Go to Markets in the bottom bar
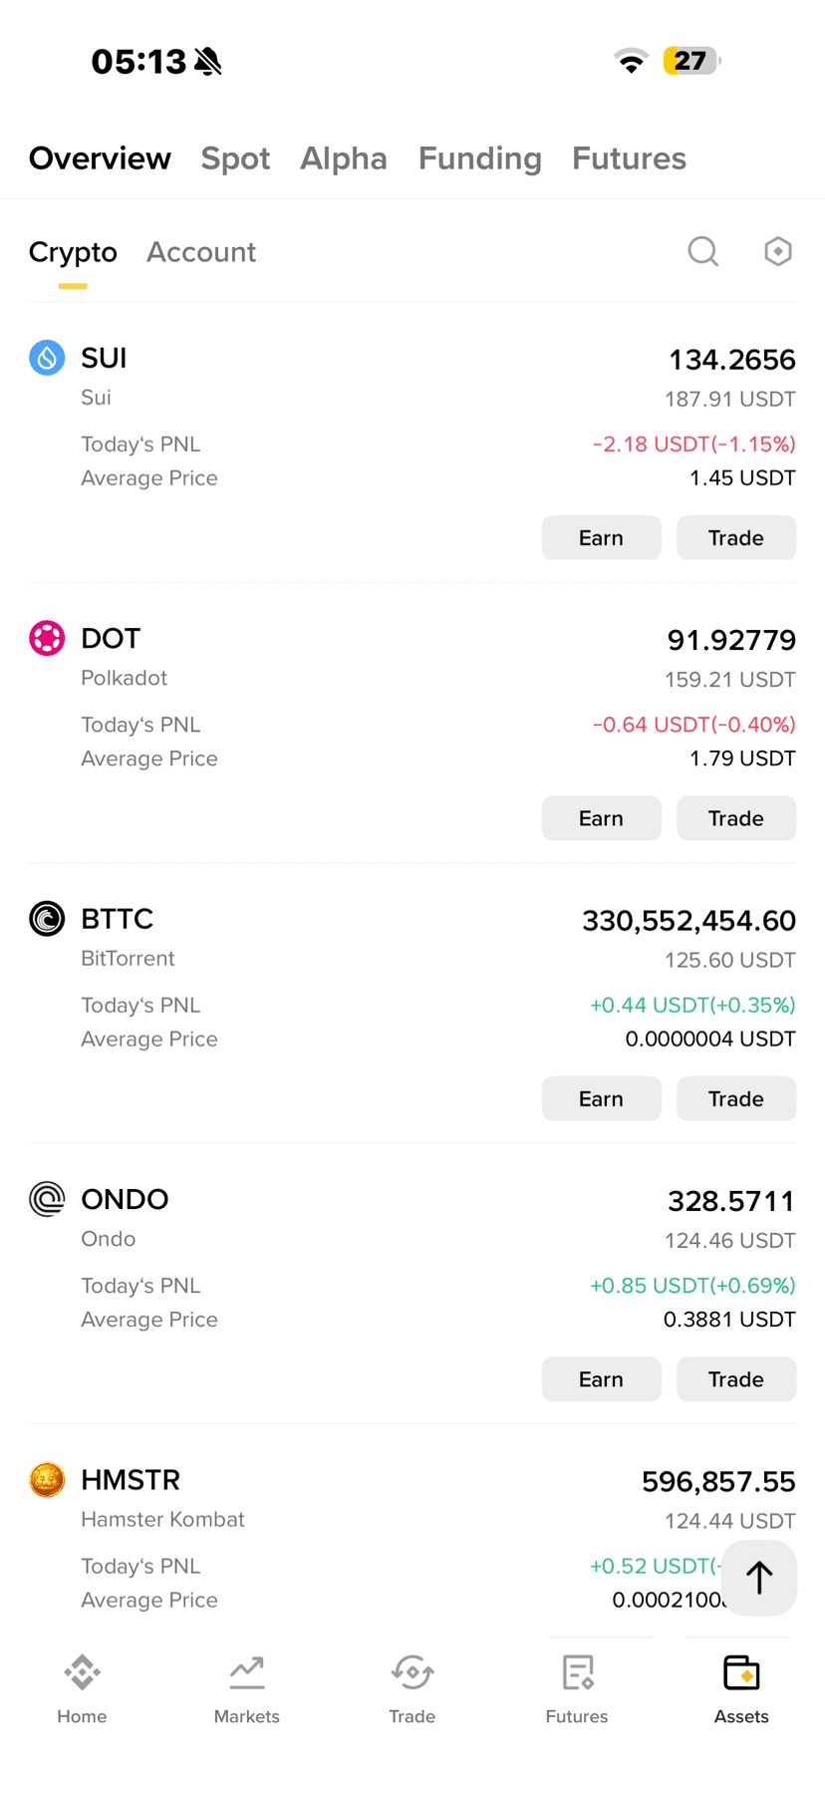 tap(247, 1689)
